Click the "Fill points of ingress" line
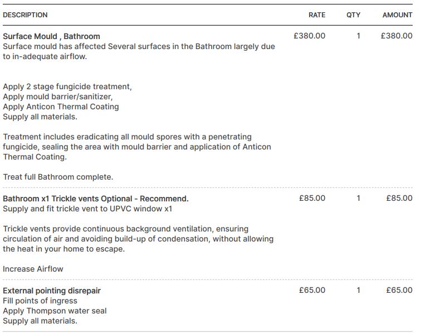Screen dimensions: 421x333 click(x=40, y=301)
